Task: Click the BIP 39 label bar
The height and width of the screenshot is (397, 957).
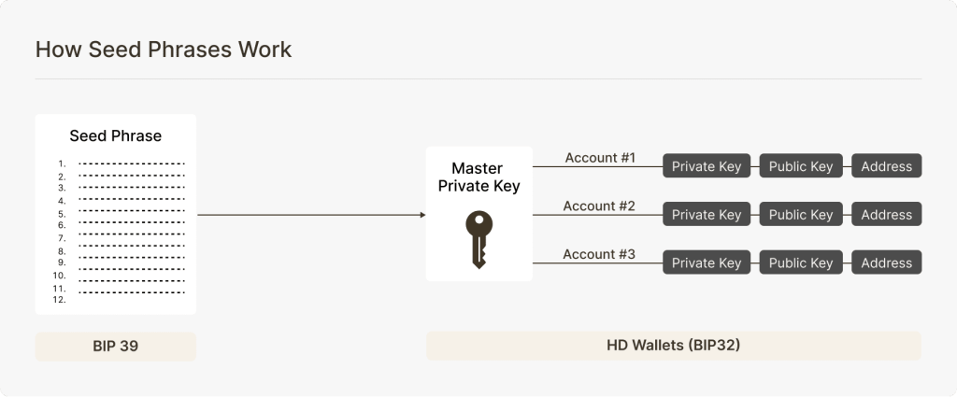Action: tap(116, 347)
